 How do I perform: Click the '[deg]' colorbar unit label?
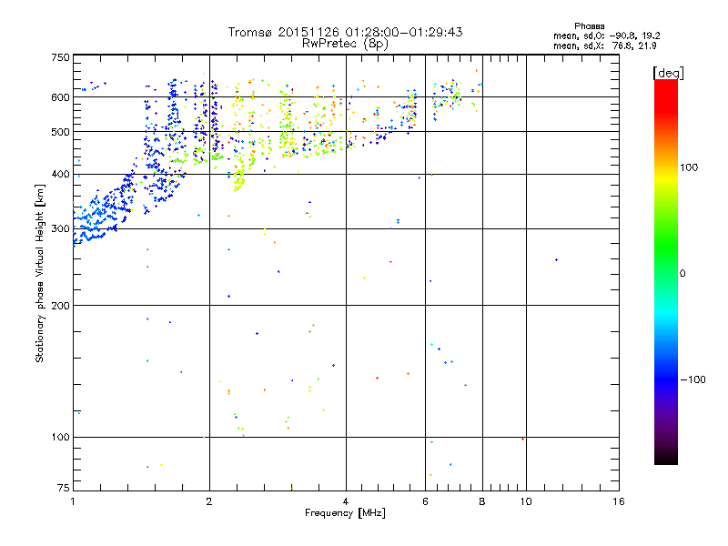click(668, 73)
